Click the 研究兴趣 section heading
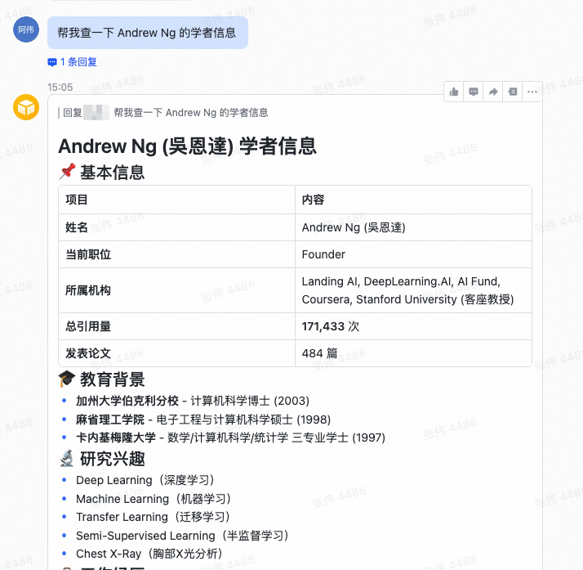This screenshot has height=570, width=583. click(102, 459)
